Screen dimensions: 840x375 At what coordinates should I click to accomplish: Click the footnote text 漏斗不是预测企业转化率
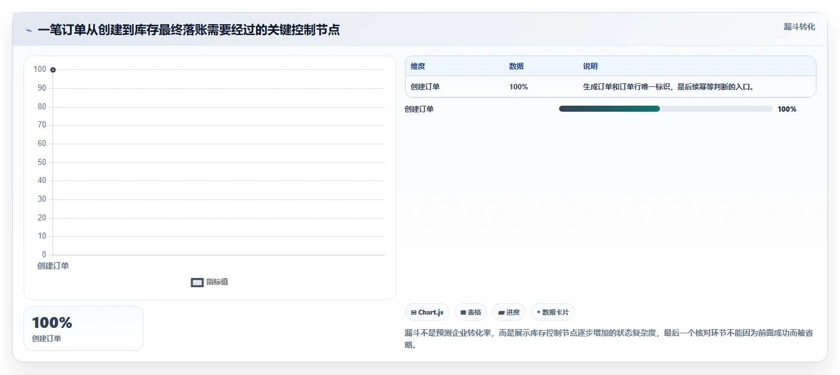(610, 339)
